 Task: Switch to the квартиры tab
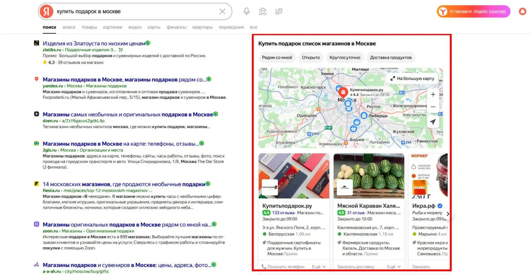pos(202,27)
